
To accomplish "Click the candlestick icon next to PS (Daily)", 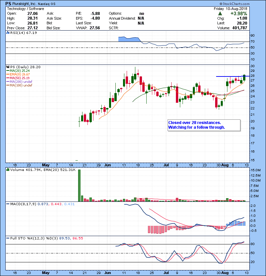I will click(x=8, y=67).
